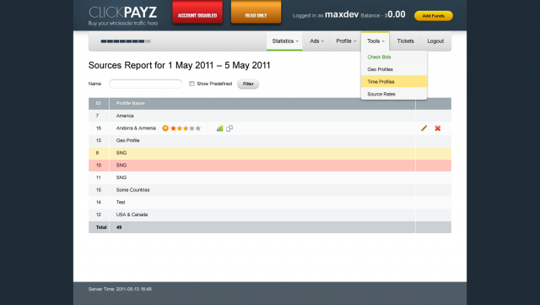This screenshot has width=540, height=305.
Task: Edit Andorra & Armenia with pencil icon
Action: click(424, 128)
